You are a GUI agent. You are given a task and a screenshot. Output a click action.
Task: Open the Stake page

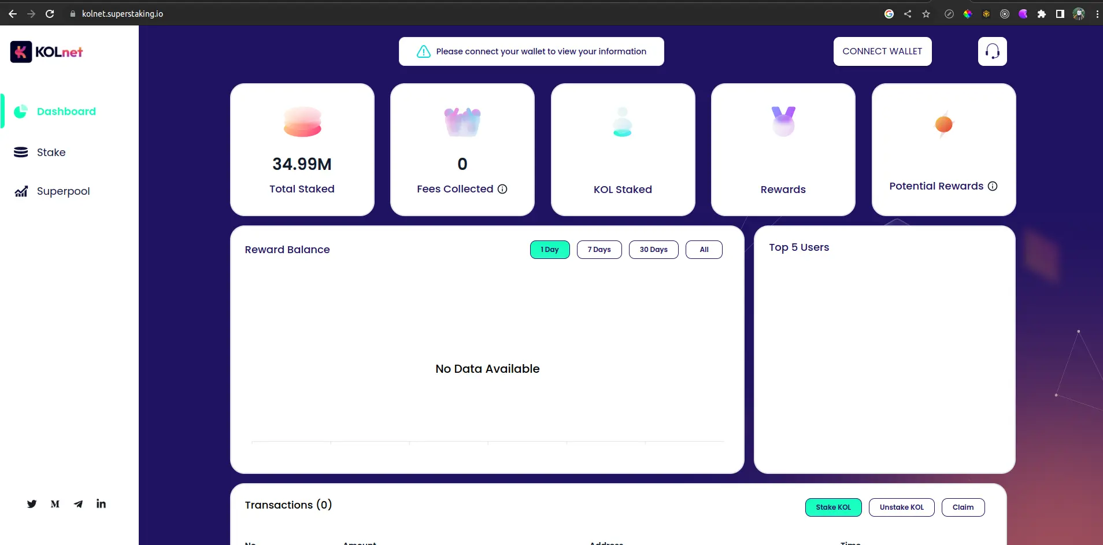pyautogui.click(x=51, y=153)
